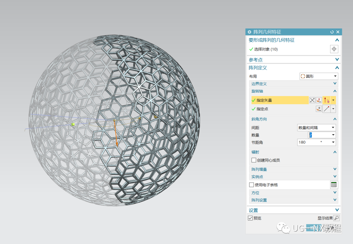The image size is (353, 244).
Task: Expand the 阵列设置 group
Action: (335, 200)
